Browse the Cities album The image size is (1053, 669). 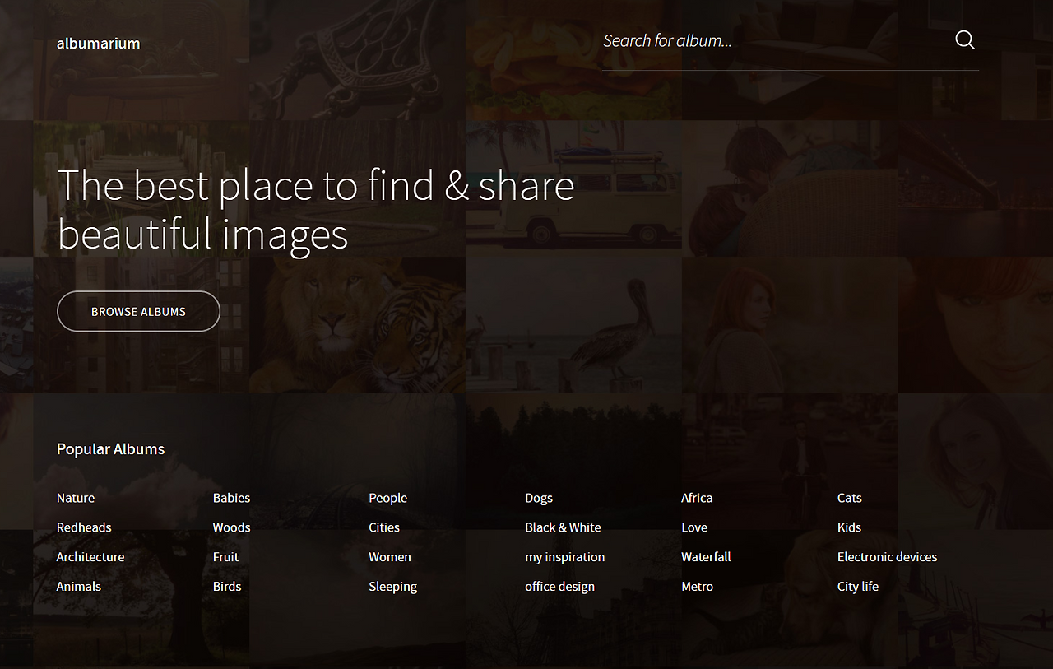[x=384, y=527]
